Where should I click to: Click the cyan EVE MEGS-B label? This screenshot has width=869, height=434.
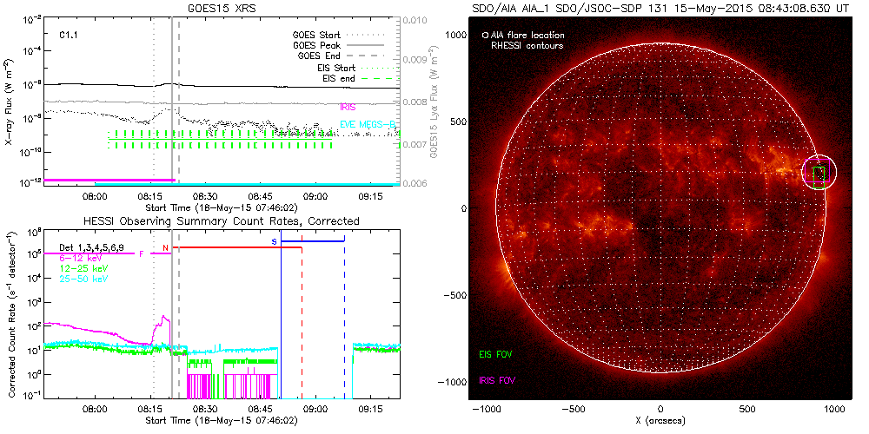coord(368,125)
